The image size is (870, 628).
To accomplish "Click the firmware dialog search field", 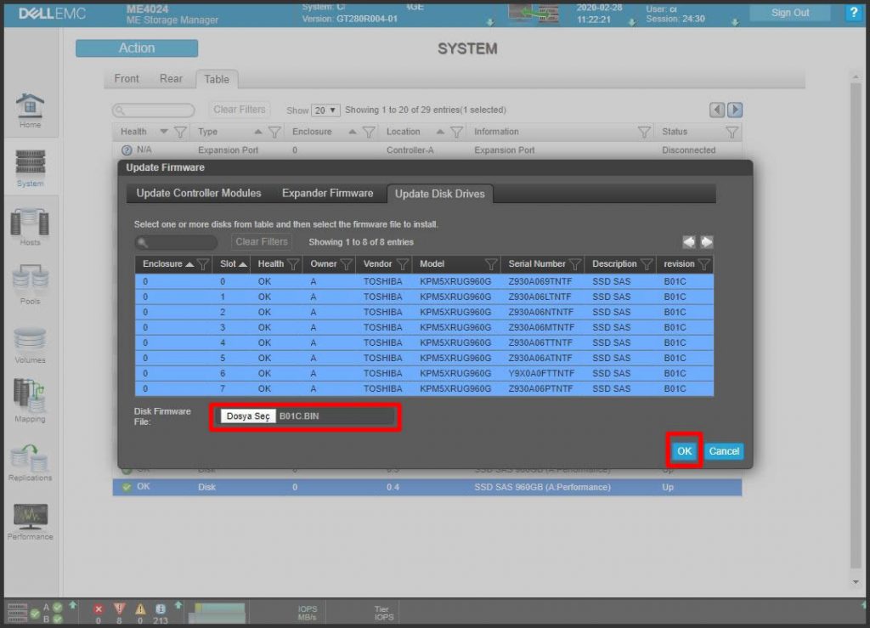I will point(176,242).
